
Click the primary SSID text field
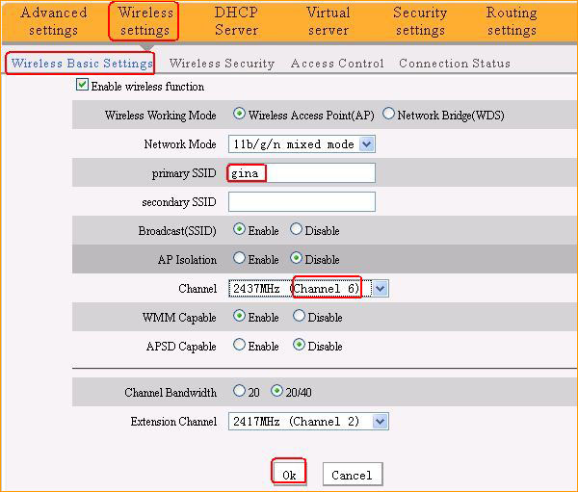click(302, 173)
